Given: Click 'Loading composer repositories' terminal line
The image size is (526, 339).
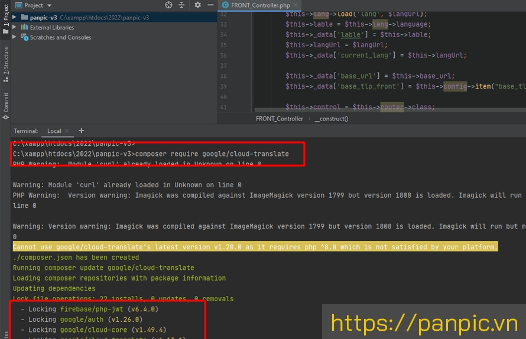Looking at the screenshot, I should [119, 278].
